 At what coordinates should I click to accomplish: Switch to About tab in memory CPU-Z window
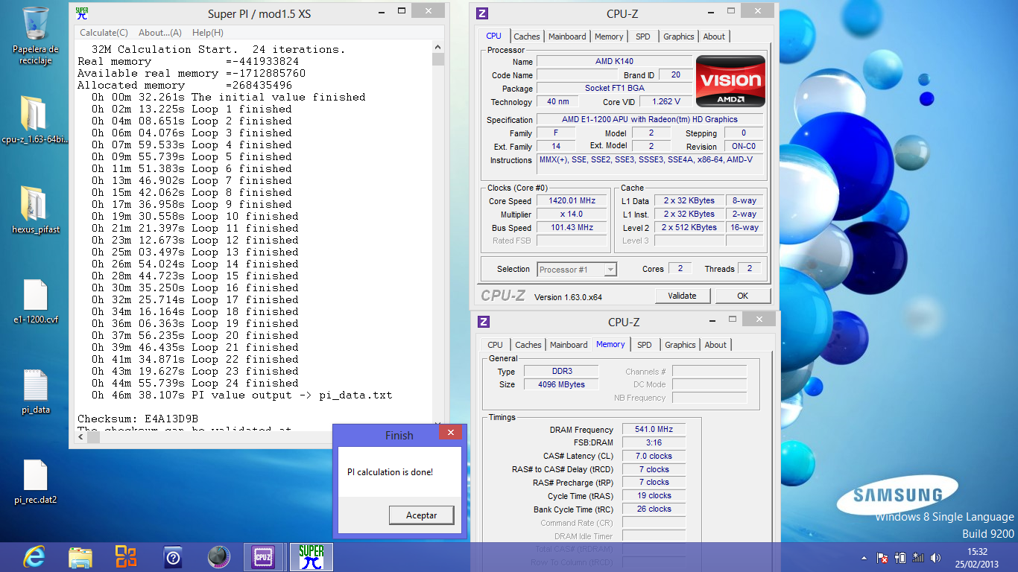point(715,345)
